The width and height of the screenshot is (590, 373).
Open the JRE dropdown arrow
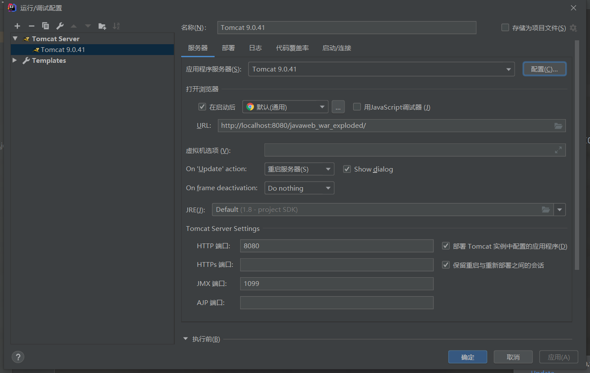coord(560,210)
